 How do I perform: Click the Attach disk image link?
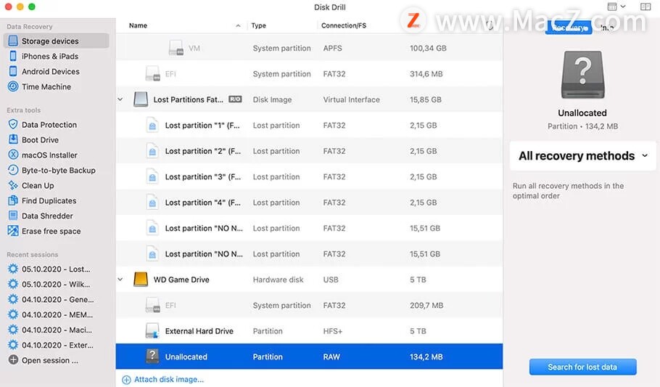coord(163,380)
